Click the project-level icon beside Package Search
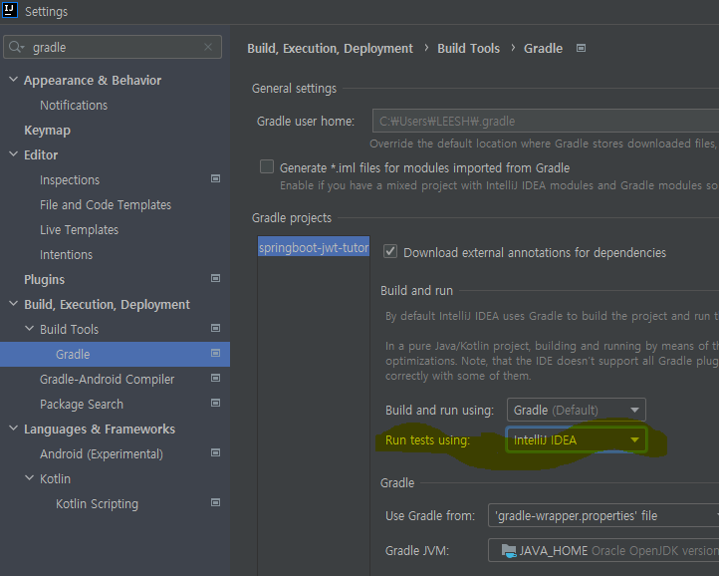Viewport: 719px width, 576px height. (215, 403)
